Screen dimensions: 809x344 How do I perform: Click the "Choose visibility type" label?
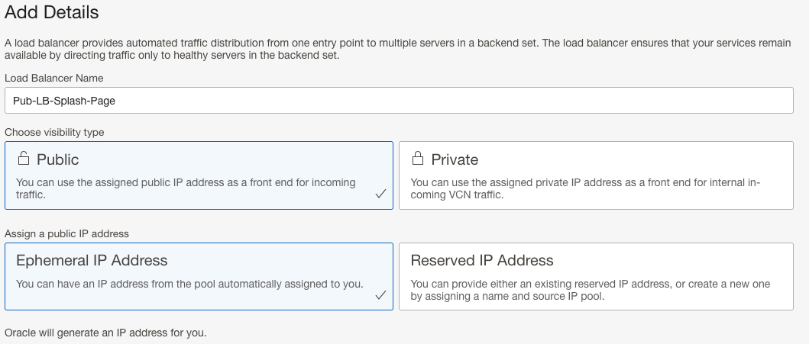coord(54,132)
